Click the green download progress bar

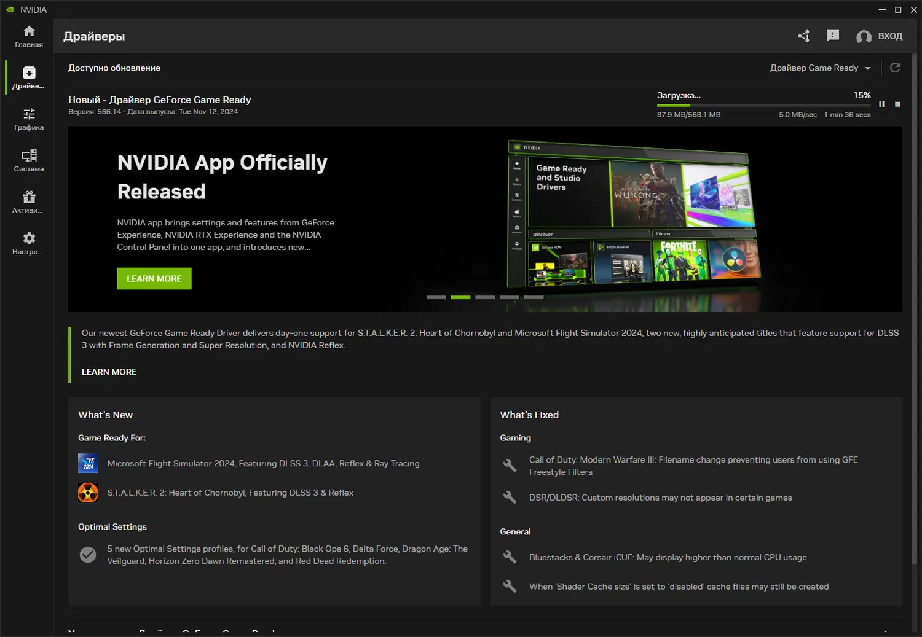pos(763,106)
